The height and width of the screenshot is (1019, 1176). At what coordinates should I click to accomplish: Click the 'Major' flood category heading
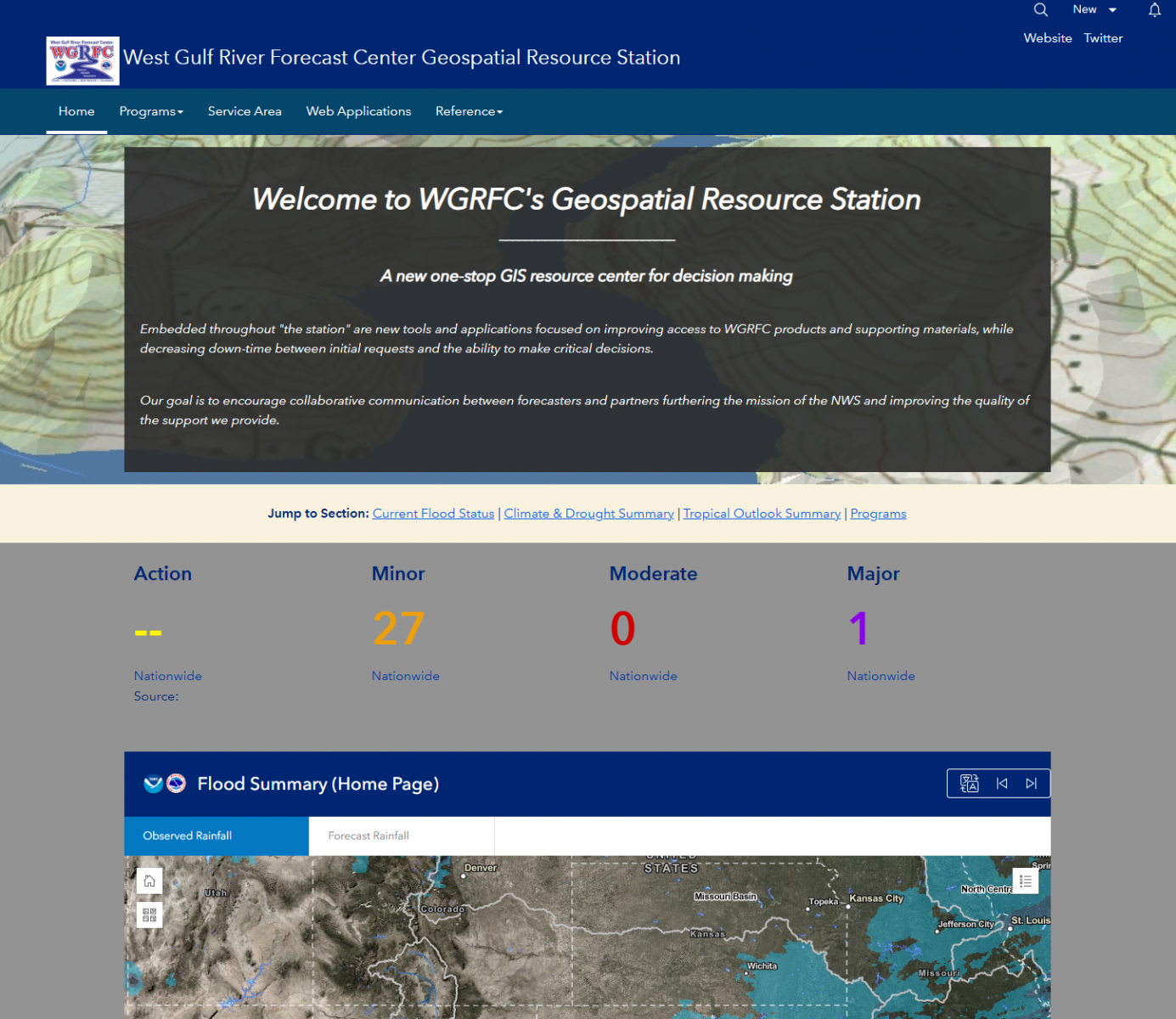873,574
